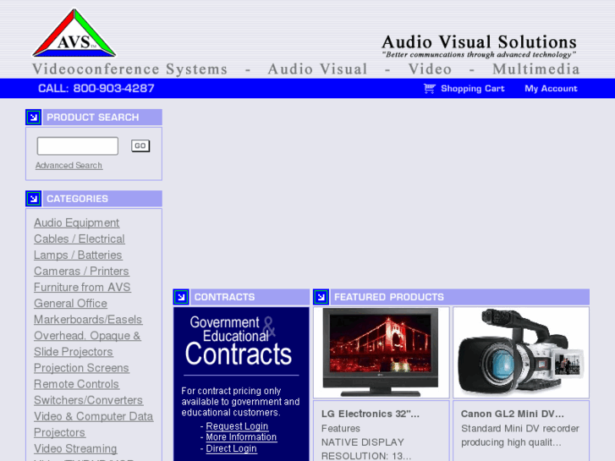Open the Switchers/Converters category

(x=88, y=400)
